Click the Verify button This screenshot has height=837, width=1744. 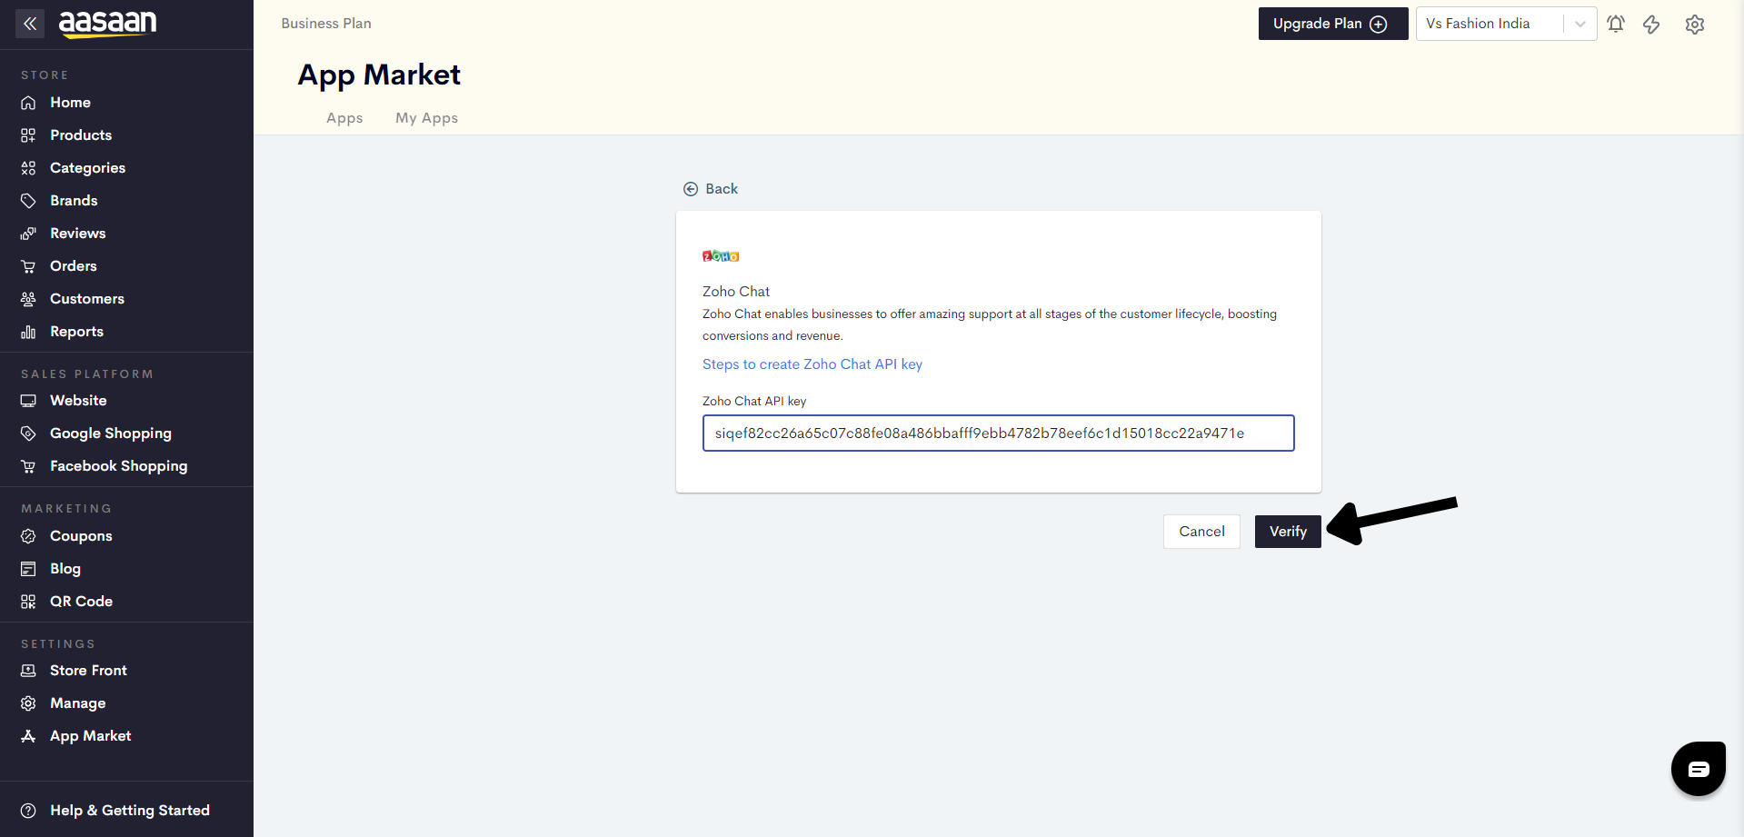[x=1288, y=532]
